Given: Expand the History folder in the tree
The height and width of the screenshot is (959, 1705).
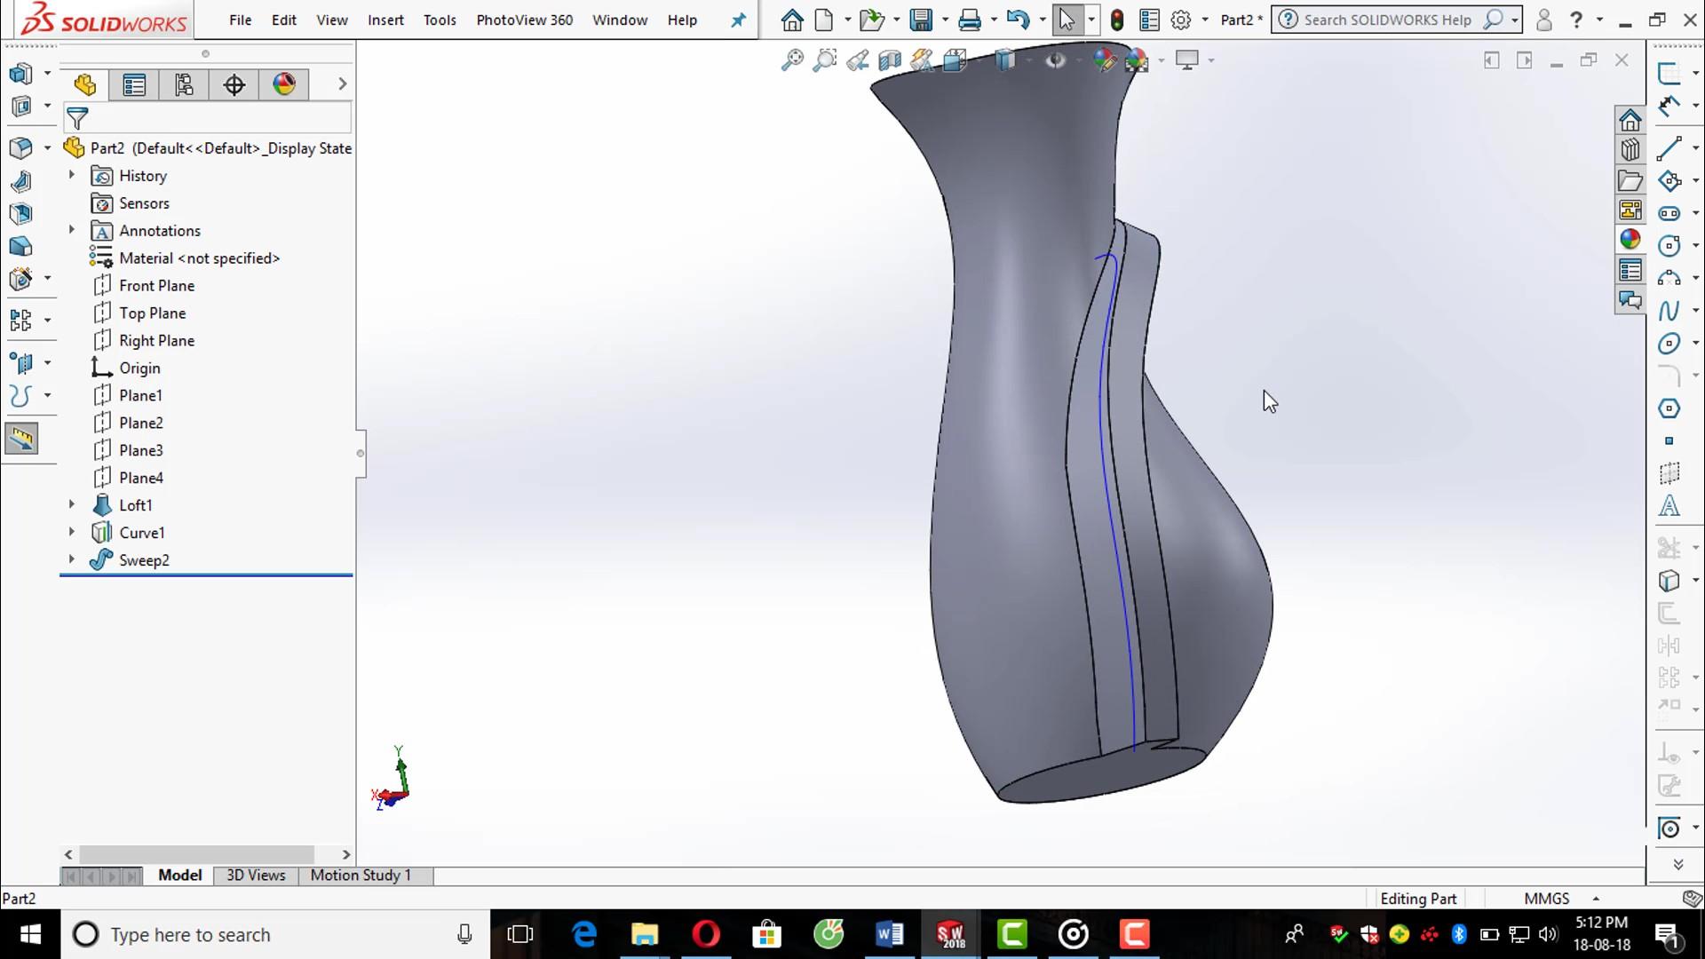Looking at the screenshot, I should tap(71, 175).
